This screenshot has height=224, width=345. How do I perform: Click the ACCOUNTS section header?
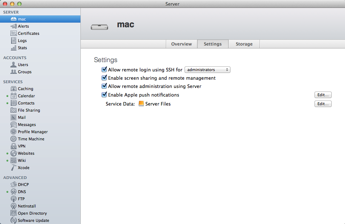point(15,58)
